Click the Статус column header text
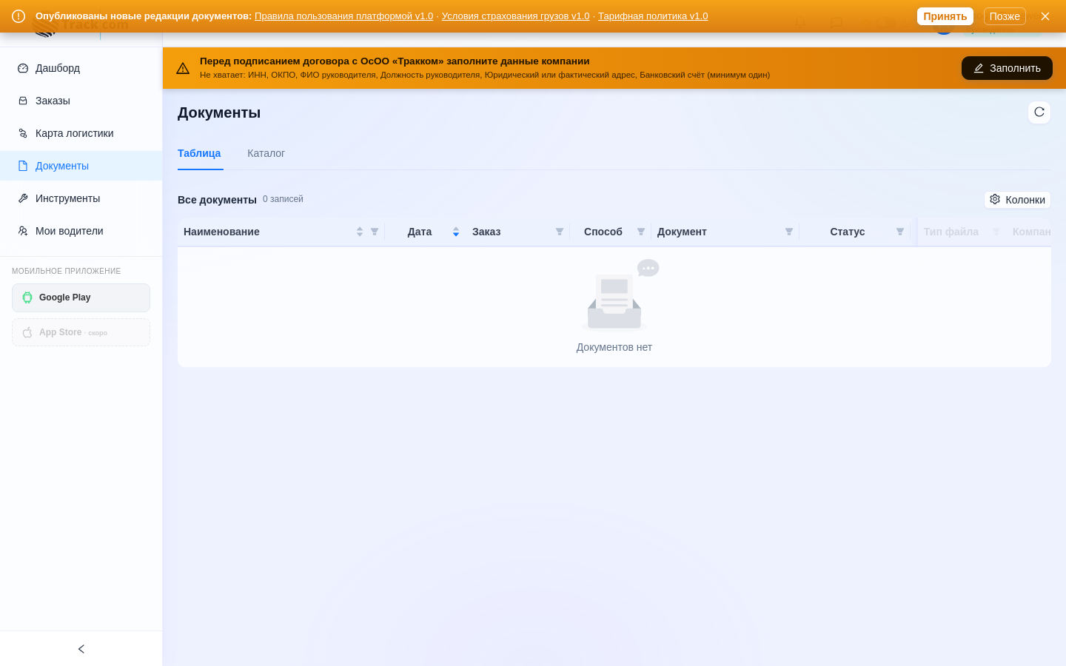Viewport: 1066px width, 666px height. (848, 232)
